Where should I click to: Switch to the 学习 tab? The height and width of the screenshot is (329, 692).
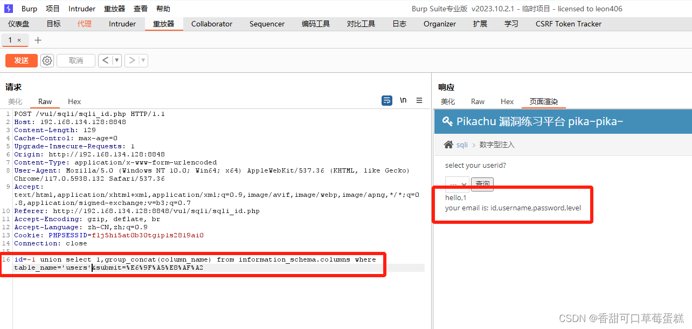511,24
